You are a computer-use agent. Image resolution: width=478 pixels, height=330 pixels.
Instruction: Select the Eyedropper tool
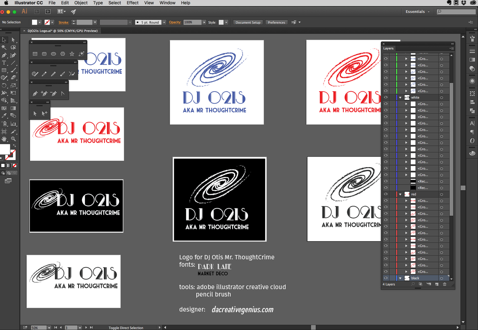pos(4,116)
